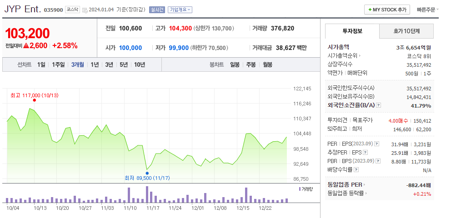The height and width of the screenshot is (218, 456).
Task: Open help icon for 외국인소진율(B/A)
Action: [378, 105]
